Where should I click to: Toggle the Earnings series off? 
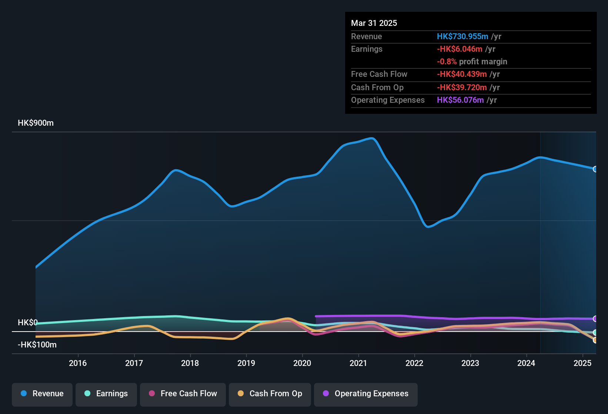pos(106,394)
